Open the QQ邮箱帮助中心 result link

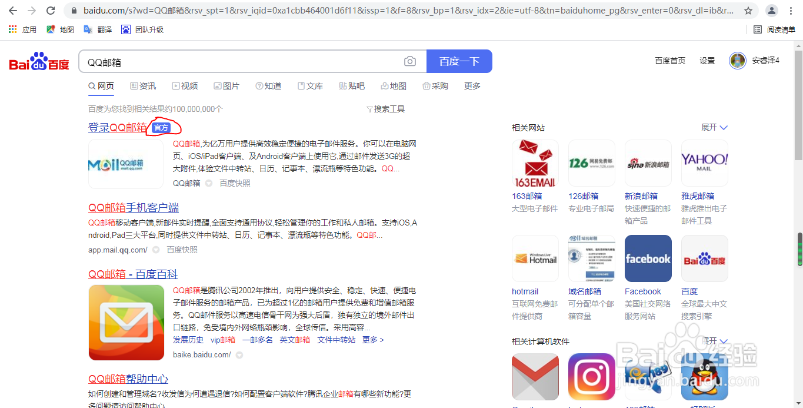tap(128, 379)
